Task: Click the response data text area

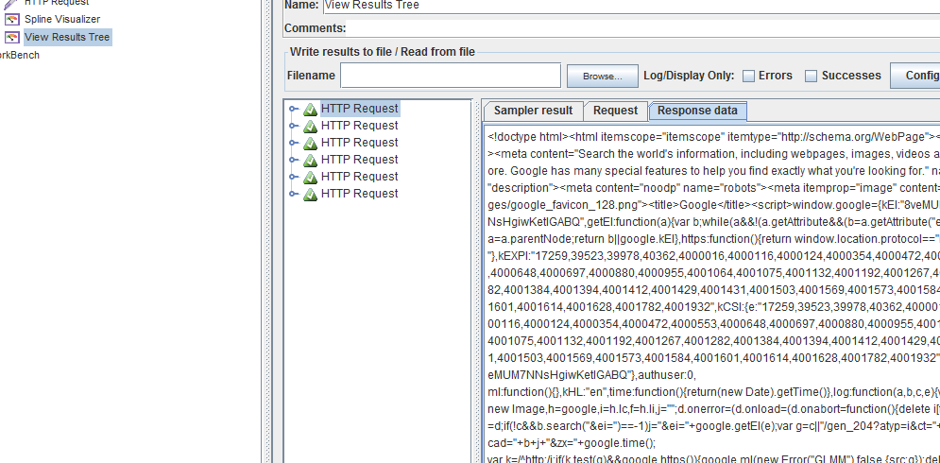Action: pos(711,294)
